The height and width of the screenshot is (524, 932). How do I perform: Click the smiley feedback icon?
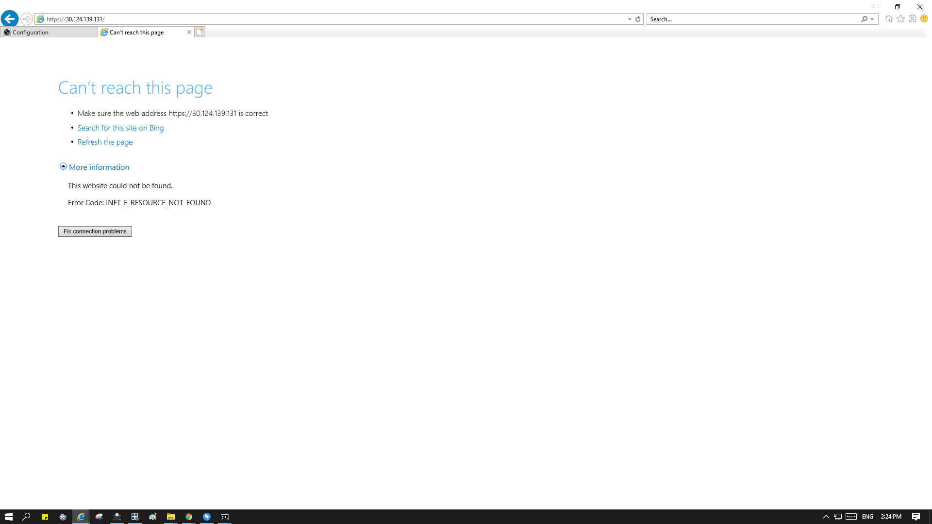tap(924, 19)
